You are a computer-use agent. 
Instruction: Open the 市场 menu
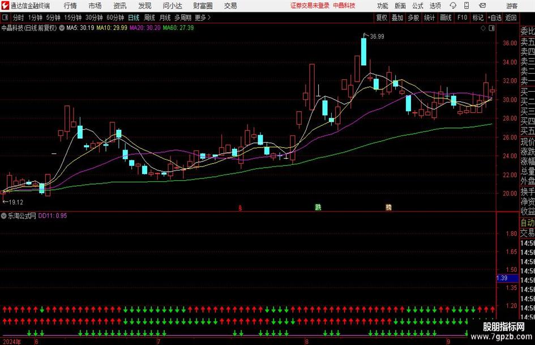tap(95, 6)
